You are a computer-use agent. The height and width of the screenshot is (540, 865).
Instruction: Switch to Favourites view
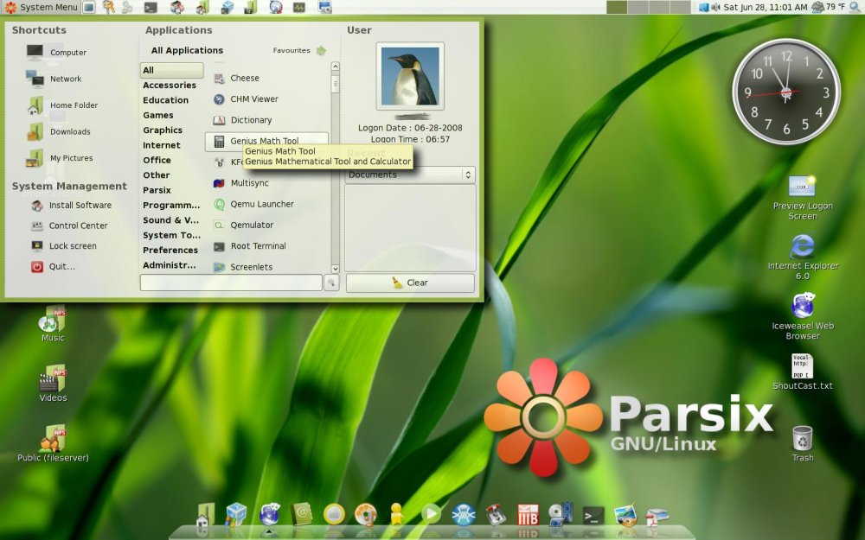(299, 50)
